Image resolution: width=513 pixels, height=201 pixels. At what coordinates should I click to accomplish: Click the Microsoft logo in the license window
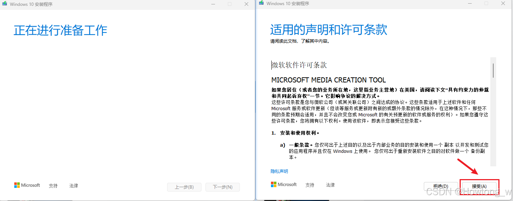tap(284, 185)
